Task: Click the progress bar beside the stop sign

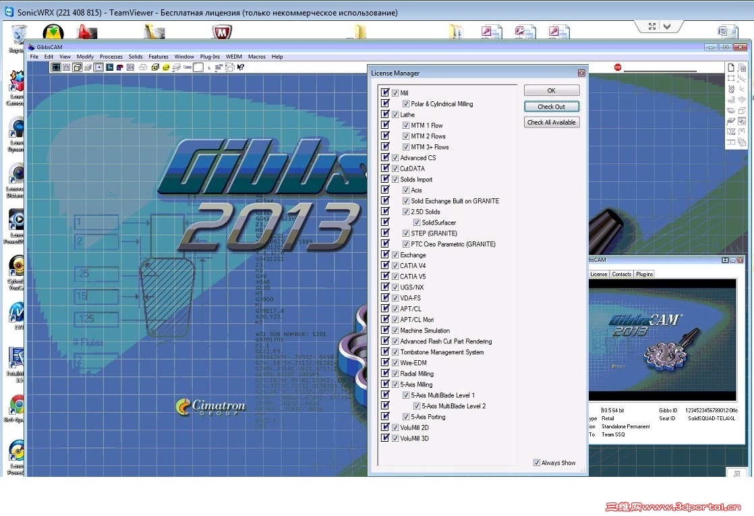Action: [660, 71]
